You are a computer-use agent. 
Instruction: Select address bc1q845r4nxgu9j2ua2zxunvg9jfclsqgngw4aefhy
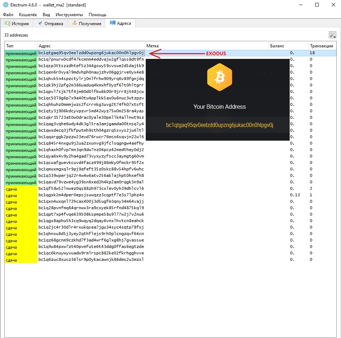(91, 143)
